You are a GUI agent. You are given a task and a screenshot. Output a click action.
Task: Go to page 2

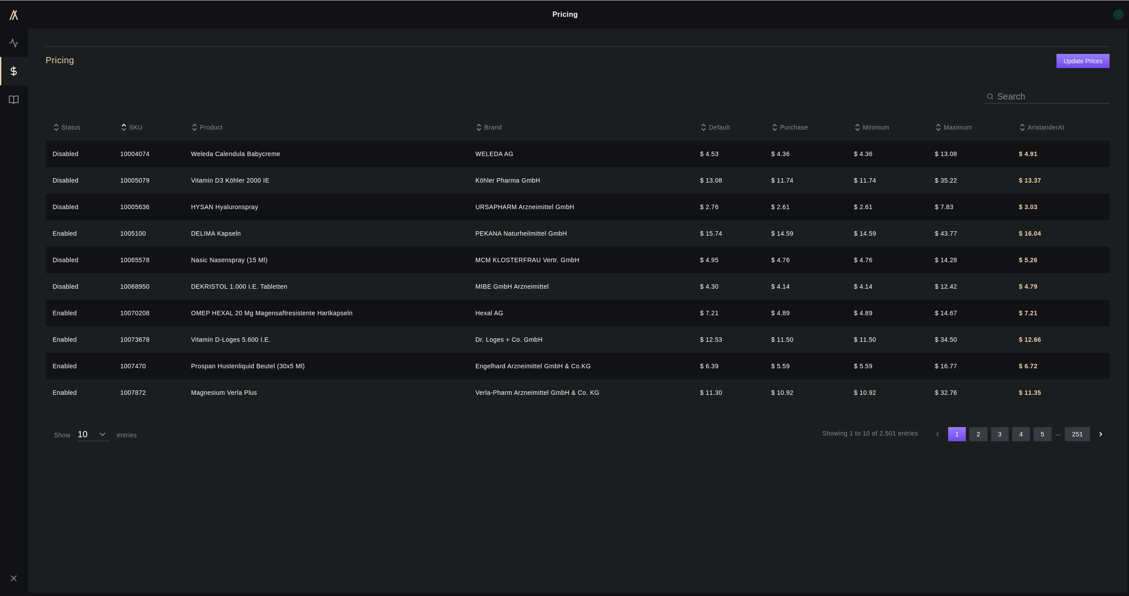(978, 434)
